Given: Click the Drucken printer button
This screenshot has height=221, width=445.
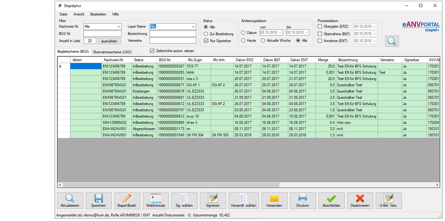Looking at the screenshot, I should (303, 200).
